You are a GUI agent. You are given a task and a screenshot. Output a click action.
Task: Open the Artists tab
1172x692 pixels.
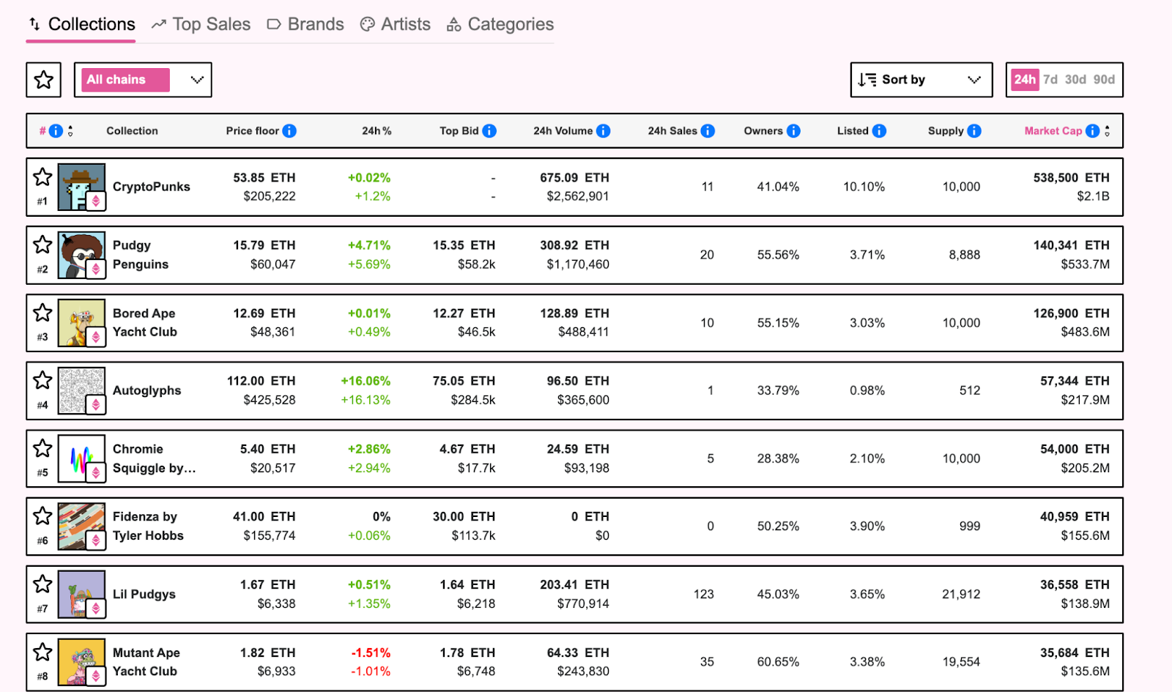tap(396, 24)
